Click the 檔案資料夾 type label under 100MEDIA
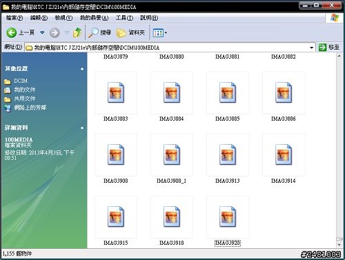The width and height of the screenshot is (345, 260). [18, 145]
